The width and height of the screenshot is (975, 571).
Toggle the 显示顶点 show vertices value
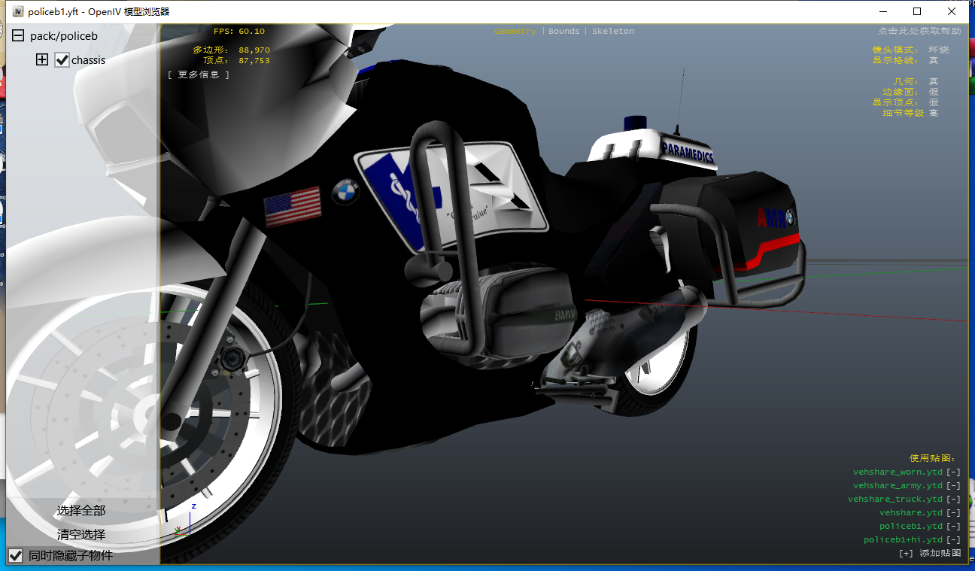tap(933, 102)
